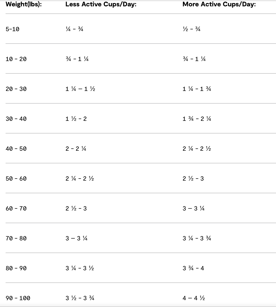Click the 20 - 30 weight row label
The height and width of the screenshot is (307, 276).
(16, 89)
